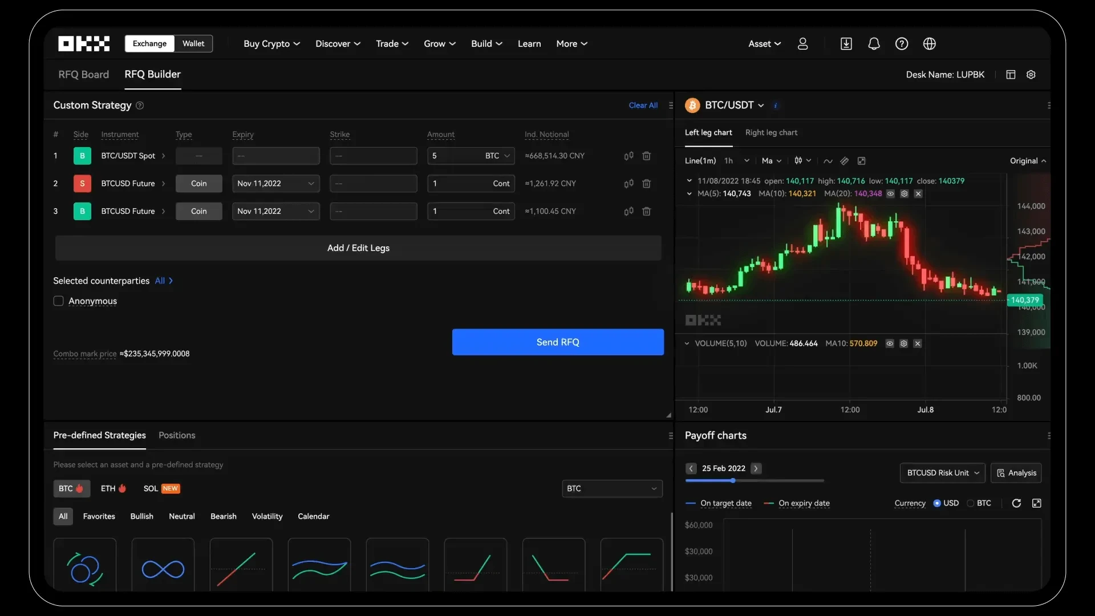Screen dimensions: 1095x616
Task: Click the download icon in top navigation bar
Action: (x=846, y=43)
